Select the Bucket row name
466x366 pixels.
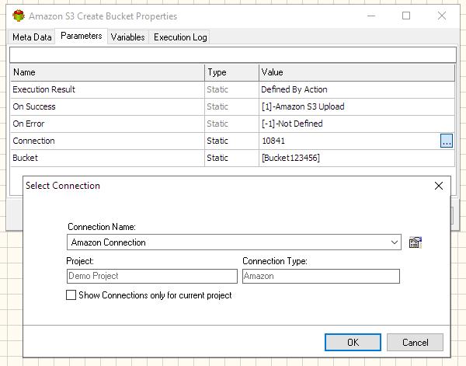(x=26, y=158)
